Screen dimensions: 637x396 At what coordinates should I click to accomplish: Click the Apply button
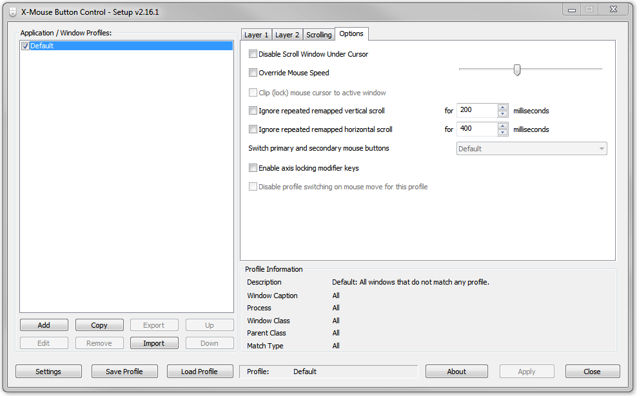coord(527,372)
